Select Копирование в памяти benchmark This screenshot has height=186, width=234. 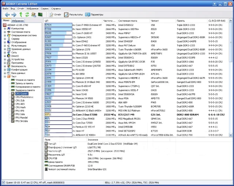point(28,87)
